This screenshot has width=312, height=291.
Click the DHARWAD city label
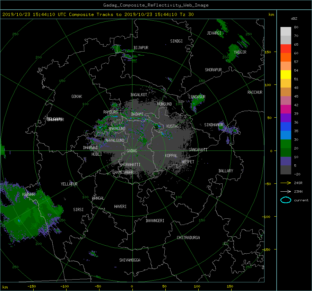90,148
